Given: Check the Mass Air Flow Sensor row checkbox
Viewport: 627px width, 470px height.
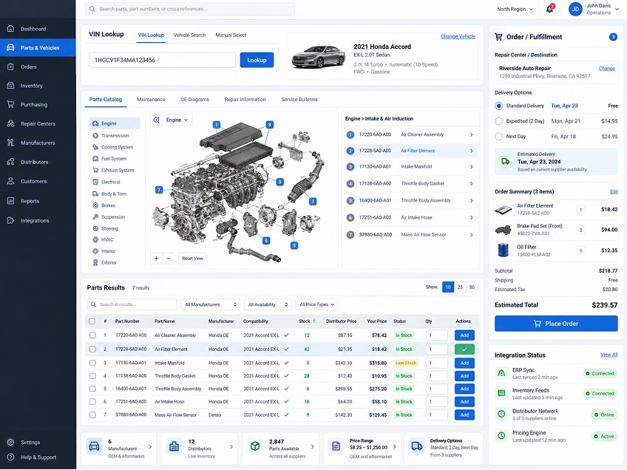Looking at the screenshot, I should (92, 415).
